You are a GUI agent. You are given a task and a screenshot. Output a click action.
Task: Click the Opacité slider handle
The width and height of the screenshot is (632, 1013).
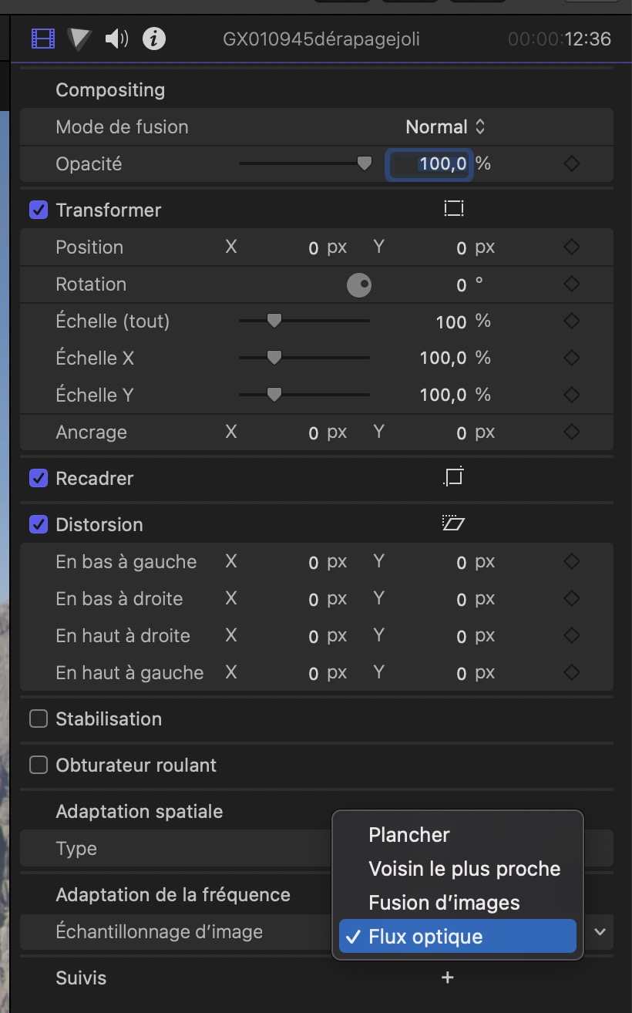pos(365,163)
